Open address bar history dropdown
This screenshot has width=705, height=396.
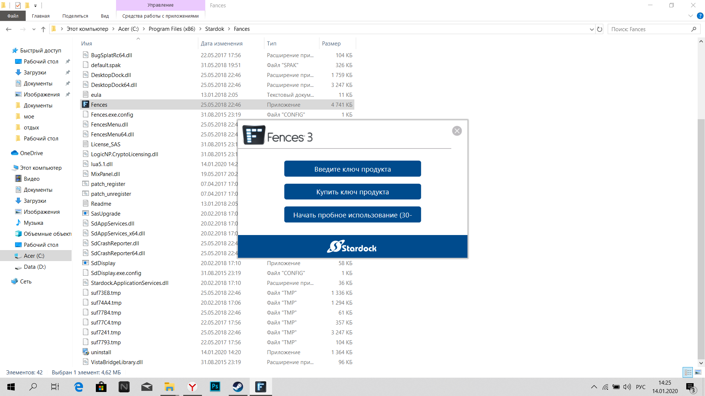click(x=592, y=29)
